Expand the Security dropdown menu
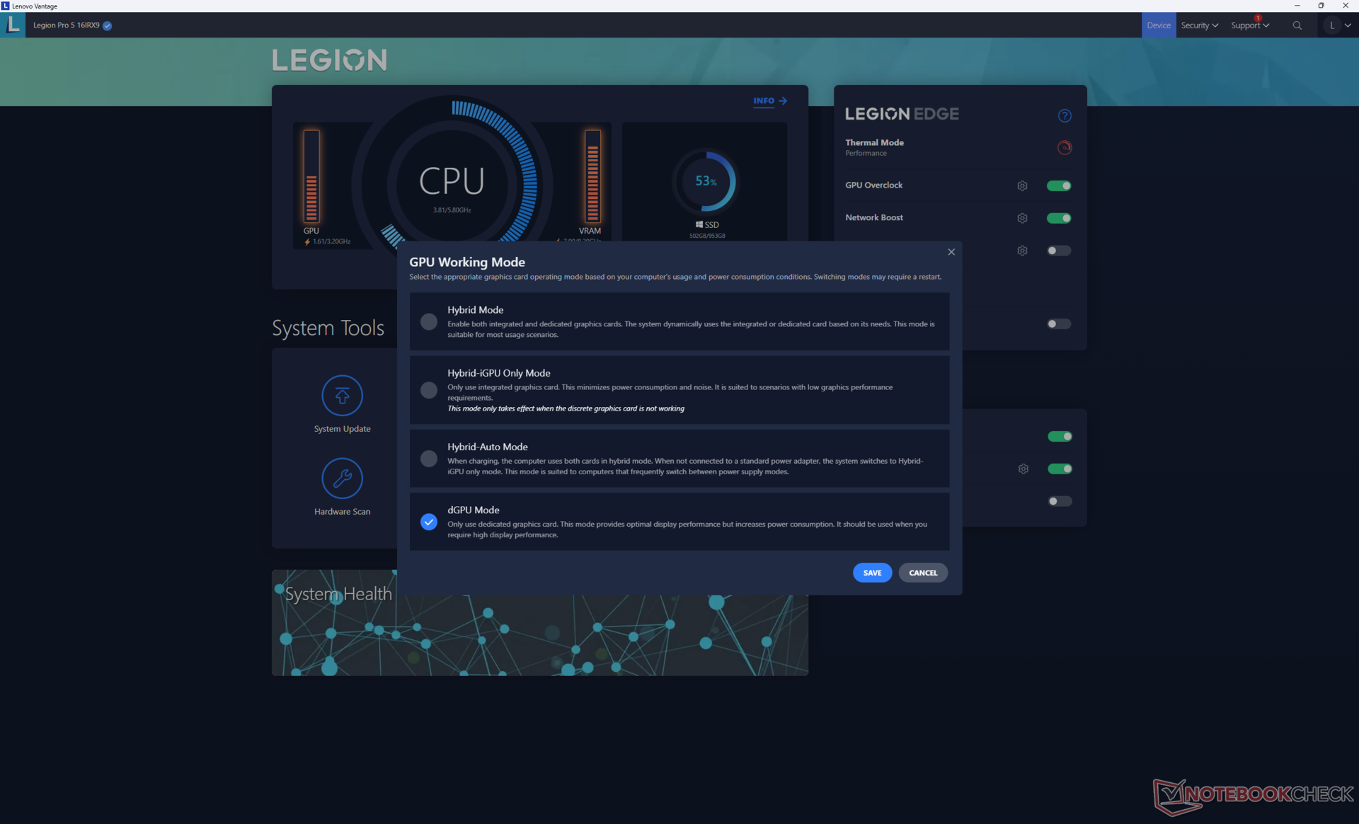This screenshot has height=824, width=1359. [x=1199, y=25]
